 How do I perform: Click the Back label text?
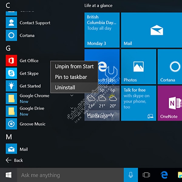click(18, 160)
